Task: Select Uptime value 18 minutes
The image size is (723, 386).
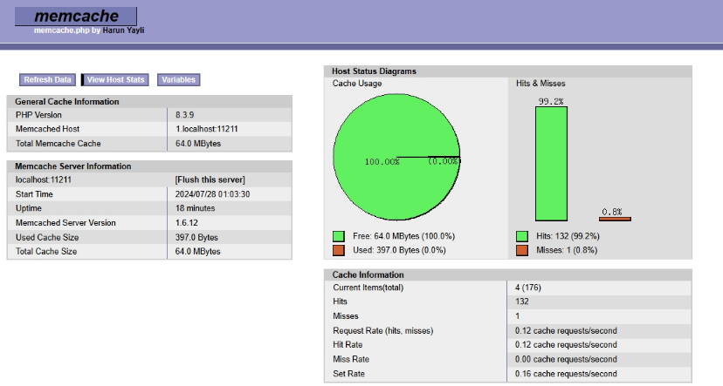Action: click(x=195, y=208)
